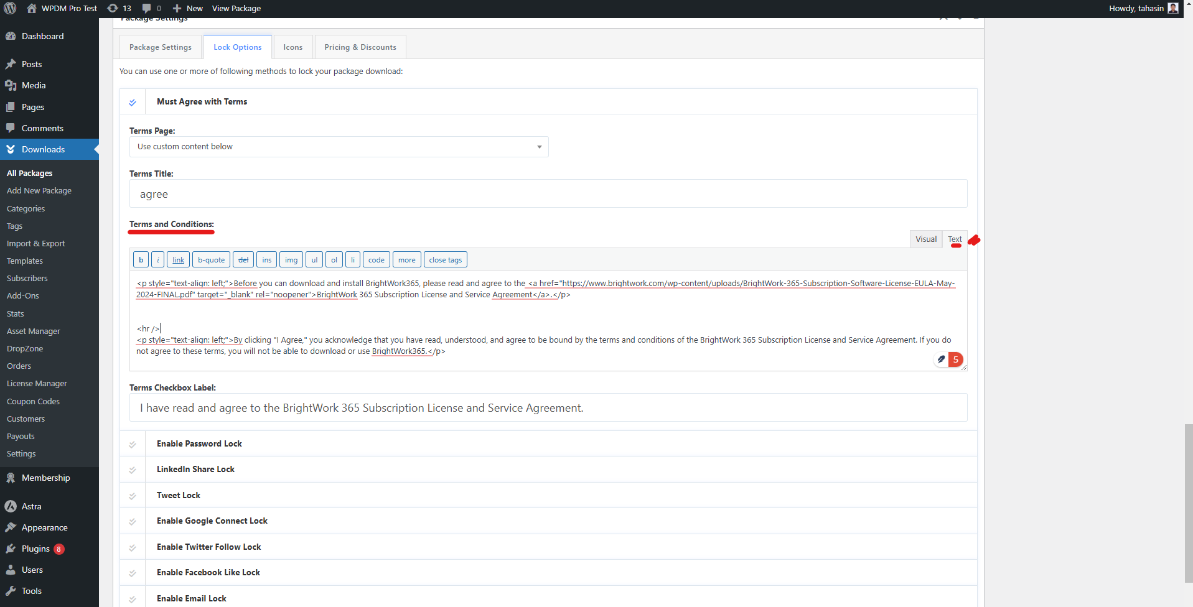Click the italic 'i' quicktag button
The image size is (1193, 607).
158,259
